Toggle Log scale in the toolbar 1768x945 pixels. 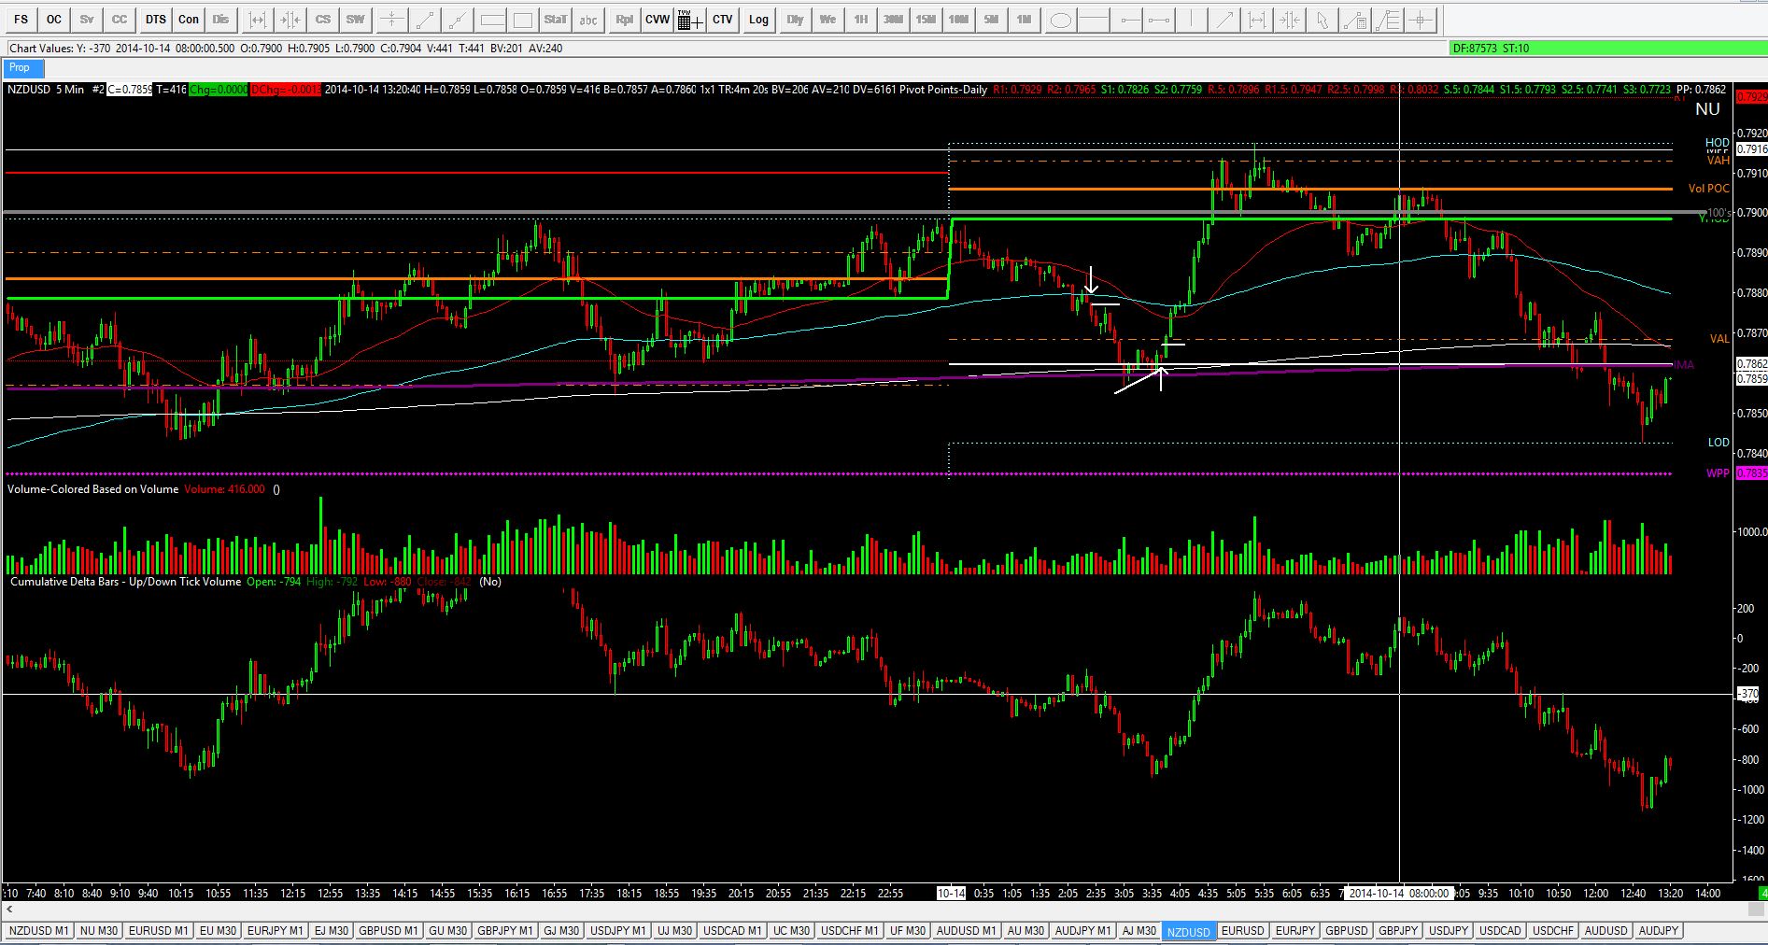pos(758,20)
